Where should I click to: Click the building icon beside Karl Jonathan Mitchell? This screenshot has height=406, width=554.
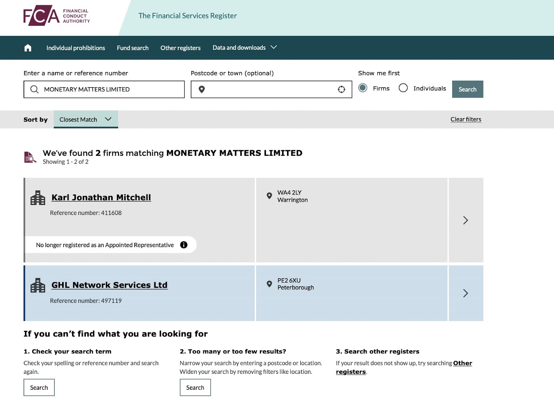[38, 198]
